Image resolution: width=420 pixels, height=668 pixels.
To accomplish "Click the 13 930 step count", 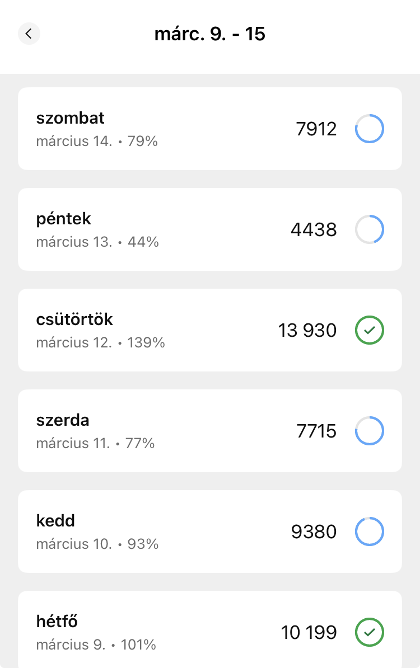I will click(307, 331).
